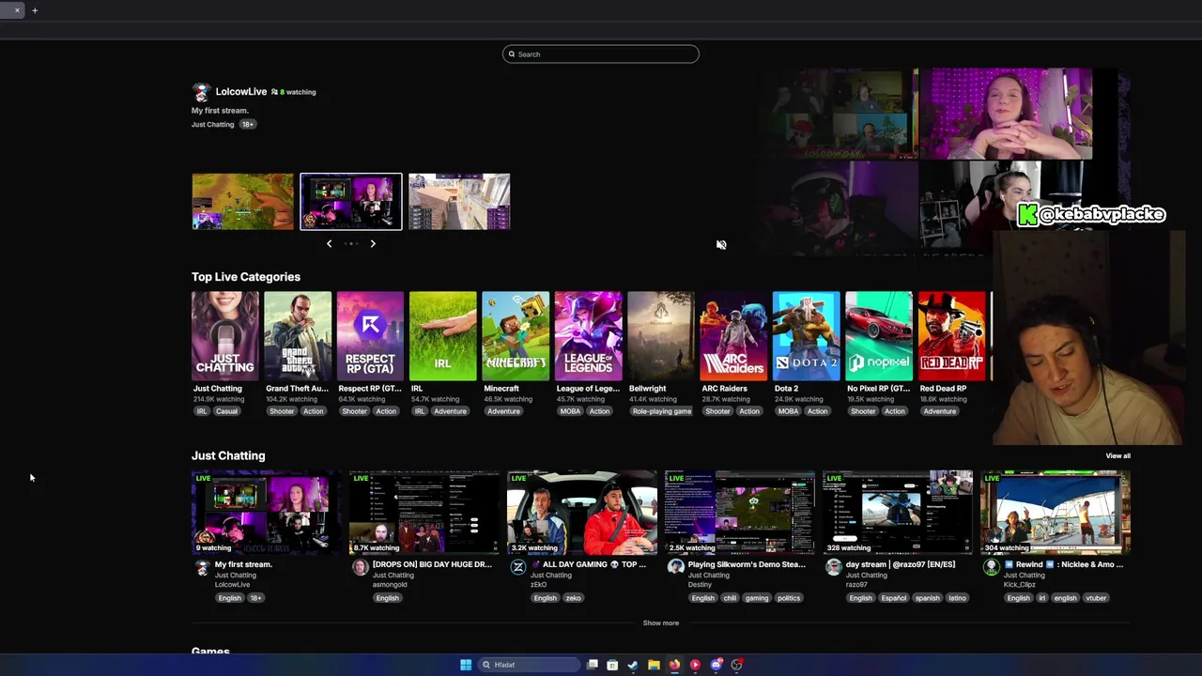The height and width of the screenshot is (676, 1202).
Task: Open the IRL category card
Action: [x=443, y=336]
